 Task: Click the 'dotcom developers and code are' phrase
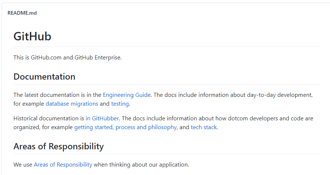(x=270, y=119)
